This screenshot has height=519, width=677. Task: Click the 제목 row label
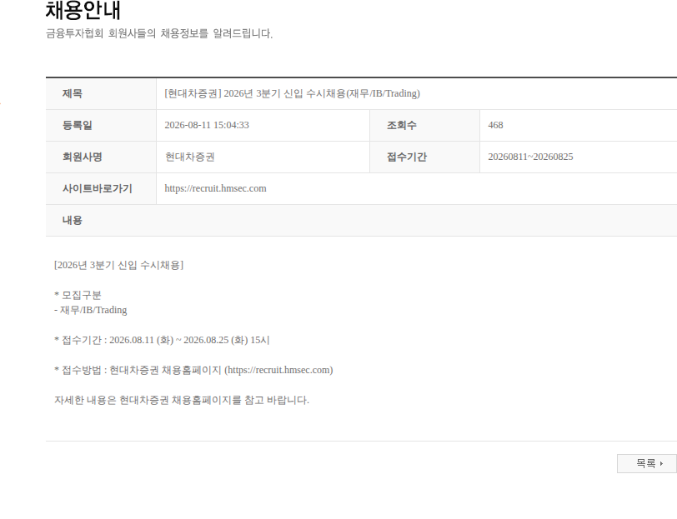tap(73, 93)
